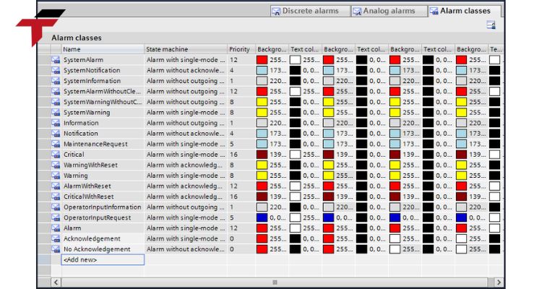Select the OperatorInputInformation name cell
The height and width of the screenshot is (289, 542).
click(103, 207)
